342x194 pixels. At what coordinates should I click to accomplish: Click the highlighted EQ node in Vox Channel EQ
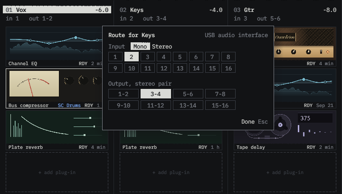coord(76,38)
